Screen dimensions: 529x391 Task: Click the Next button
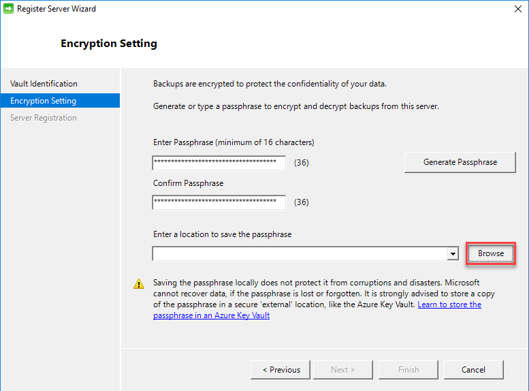342,370
